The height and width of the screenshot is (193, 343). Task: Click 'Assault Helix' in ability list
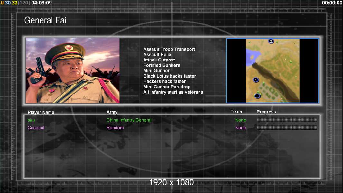[x=157, y=55]
